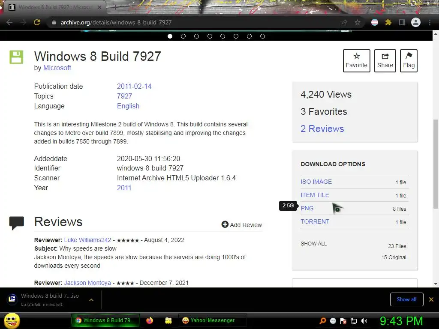Open the Chrome three-dot menu
Viewport: 439px width, 329px height.
click(x=430, y=22)
